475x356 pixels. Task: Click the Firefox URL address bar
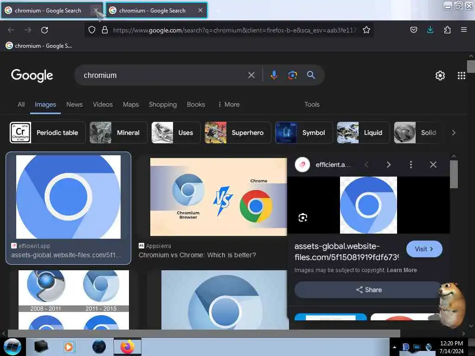tap(235, 30)
